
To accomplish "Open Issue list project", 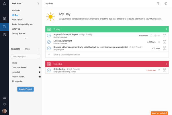I will (x=16, y=72).
